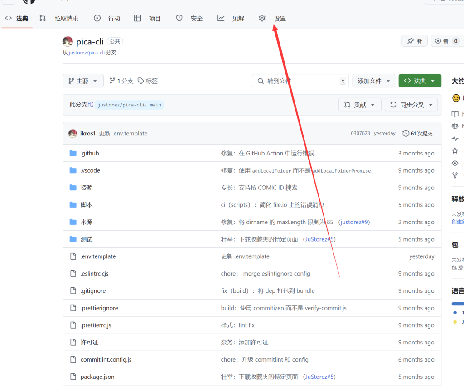464x387 pixels.
Task: Click the file icon for 许可证
Action: click(x=73, y=342)
